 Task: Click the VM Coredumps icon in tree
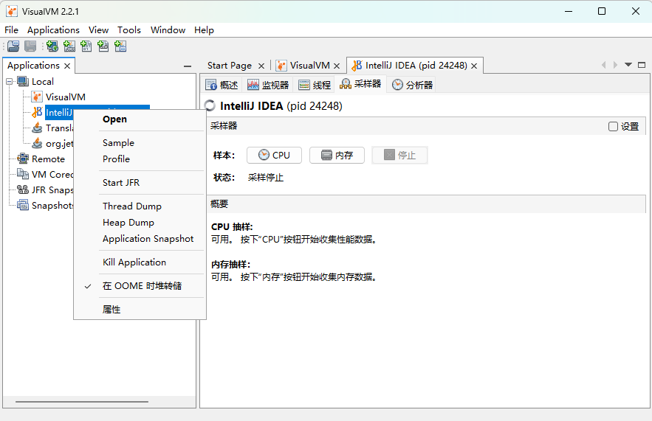(23, 174)
